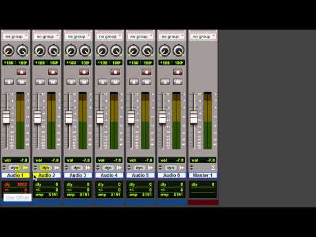The image size is (316, 237).
Task: Open the automation mode selector arrows on Audio 3
Action: (x=66, y=168)
